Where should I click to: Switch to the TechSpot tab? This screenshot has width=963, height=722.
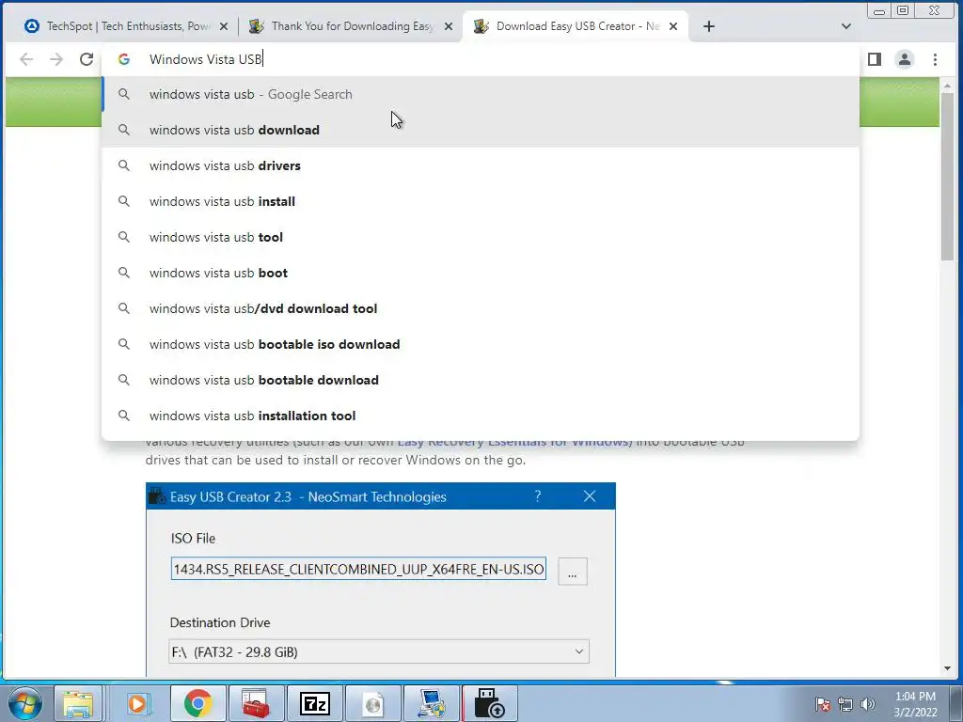click(x=126, y=26)
